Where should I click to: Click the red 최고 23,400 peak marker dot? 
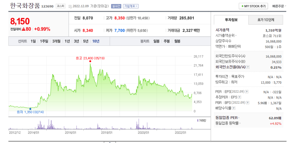pos(90,61)
